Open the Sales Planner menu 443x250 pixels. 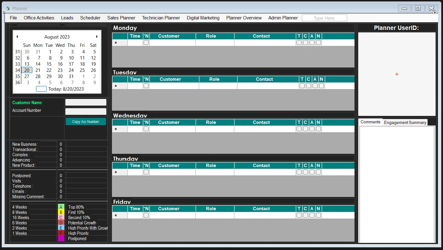tap(121, 18)
